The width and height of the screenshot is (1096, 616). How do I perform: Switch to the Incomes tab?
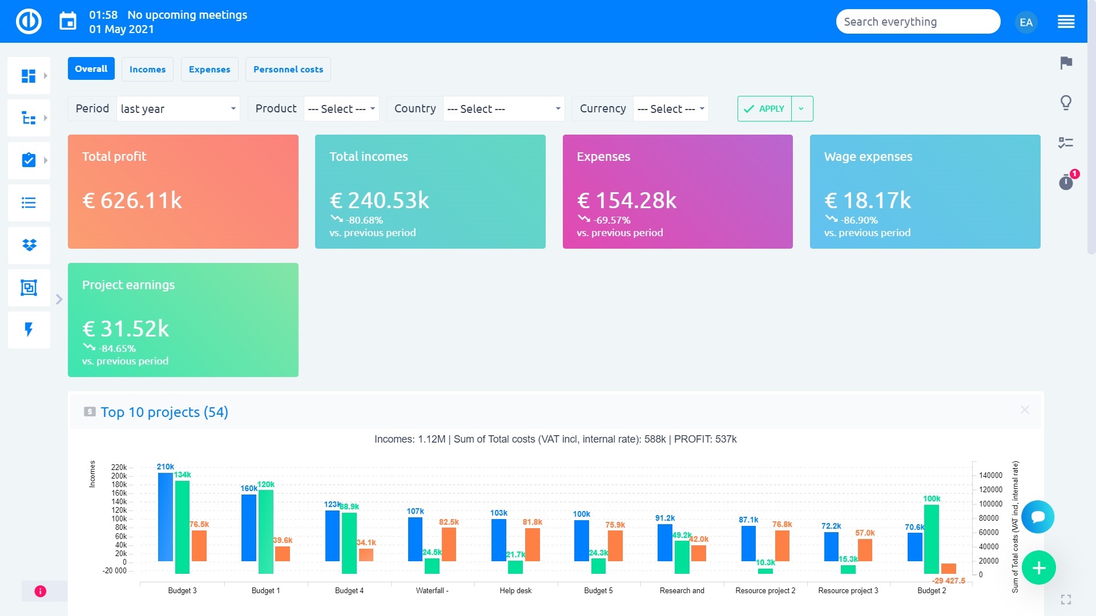(147, 69)
